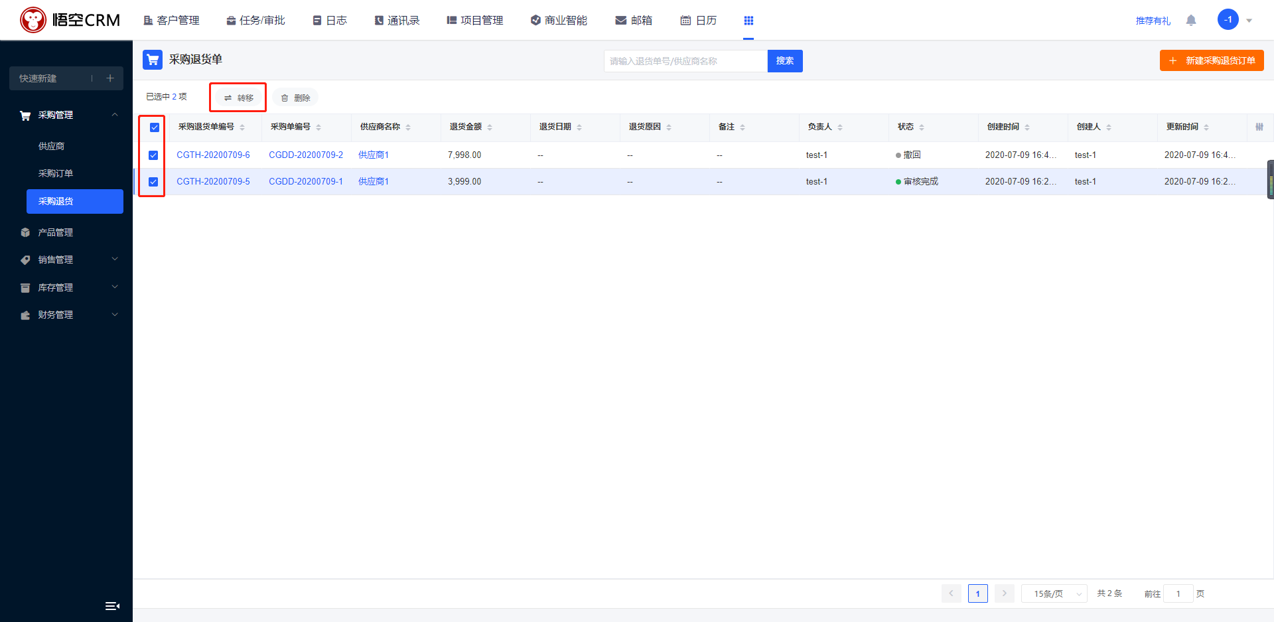The image size is (1274, 622).
Task: Click the 采购管理 cart icon in sidebar
Action: [x=25, y=116]
